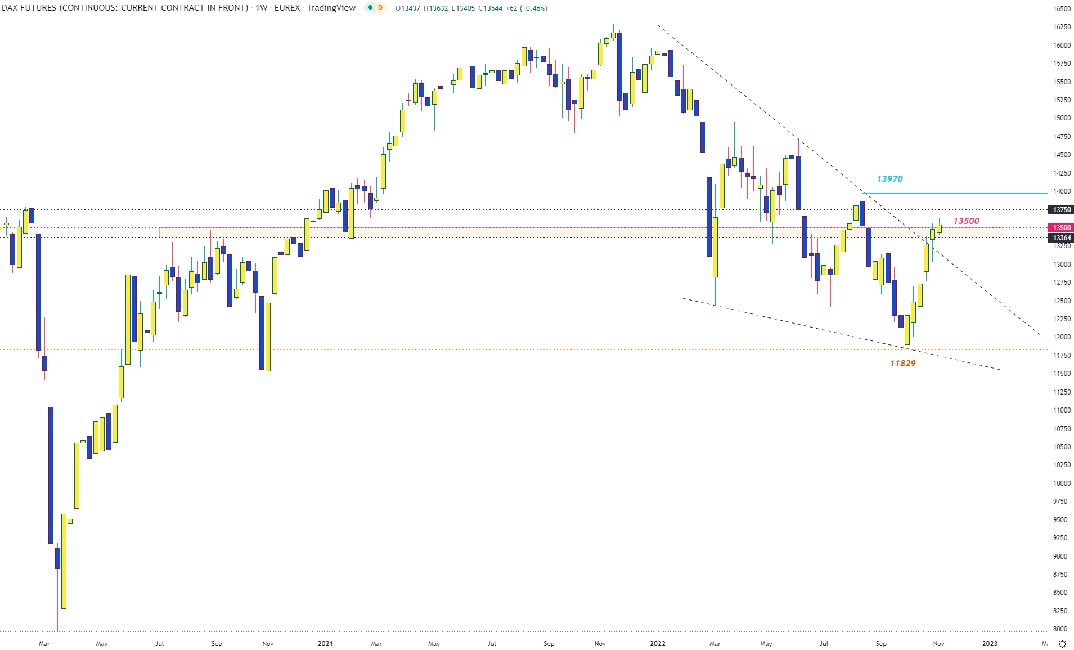
Task: Click 15000 on the price scale
Action: pyautogui.click(x=1062, y=118)
